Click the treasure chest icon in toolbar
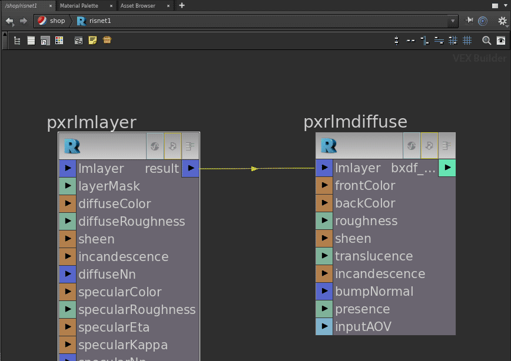Image resolution: width=511 pixels, height=361 pixels. (107, 41)
